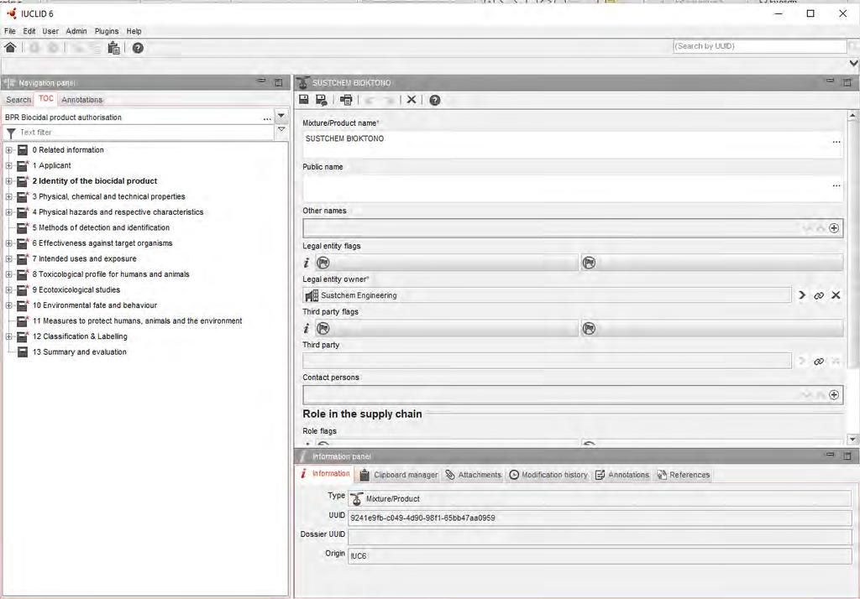Image resolution: width=860 pixels, height=599 pixels.
Task: Expand the 0 Related information node
Action: click(x=8, y=149)
